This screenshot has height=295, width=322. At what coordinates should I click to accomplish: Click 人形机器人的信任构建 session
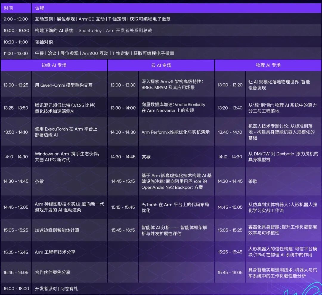283,252
